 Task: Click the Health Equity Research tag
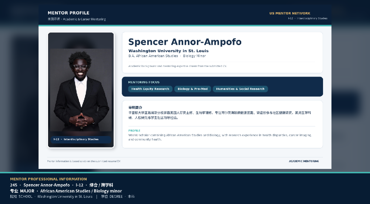(150, 89)
